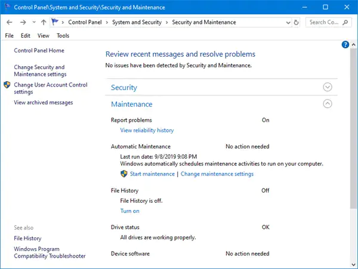The width and height of the screenshot is (358, 269).
Task: Open Windows Program Compatibility Troubleshooter
Action: click(50, 252)
